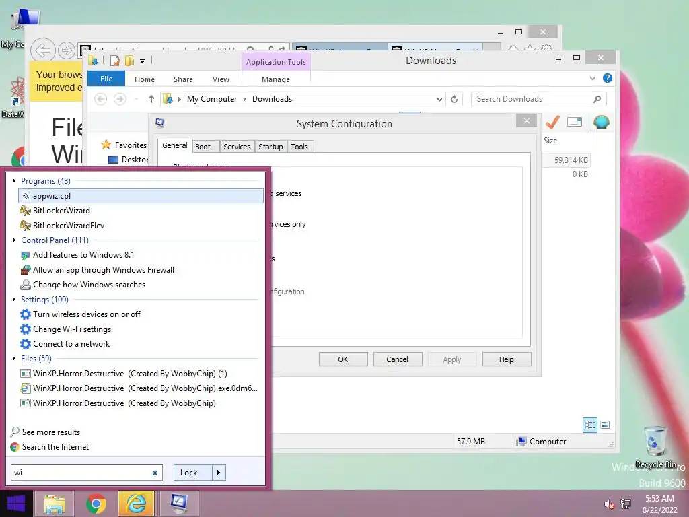Click the blue shell toolbar icon
This screenshot has height=517, width=689.
click(601, 122)
